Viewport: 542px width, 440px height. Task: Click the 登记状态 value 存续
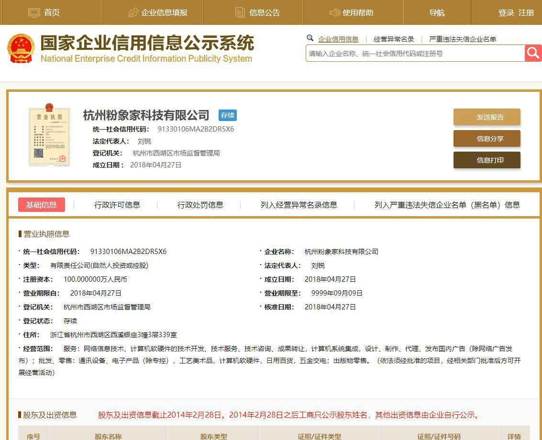point(70,321)
